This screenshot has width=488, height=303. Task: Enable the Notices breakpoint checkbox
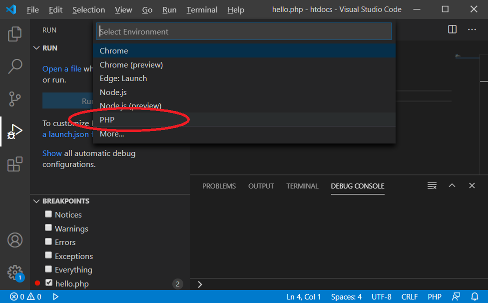(48, 214)
